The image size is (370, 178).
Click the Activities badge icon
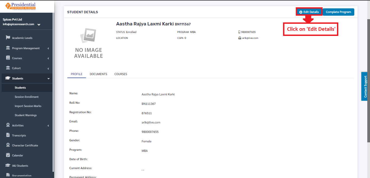pos(8,125)
